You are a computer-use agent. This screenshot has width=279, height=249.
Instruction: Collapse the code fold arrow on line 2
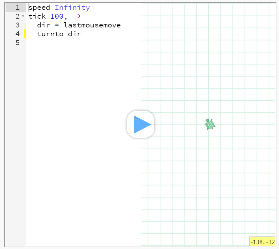point(23,16)
